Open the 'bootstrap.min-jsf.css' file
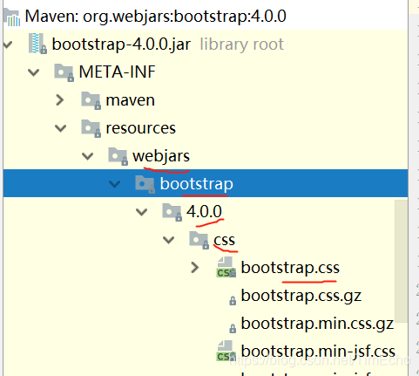 (x=318, y=352)
